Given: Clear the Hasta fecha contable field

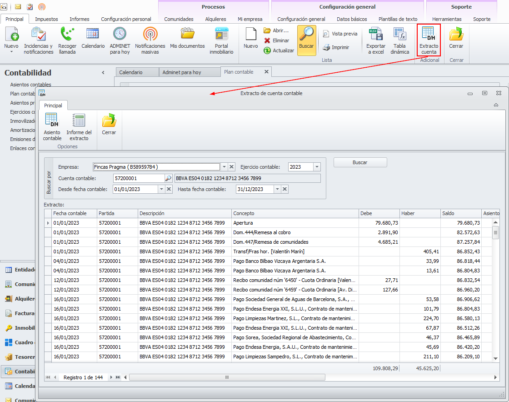Looking at the screenshot, I should (x=285, y=189).
